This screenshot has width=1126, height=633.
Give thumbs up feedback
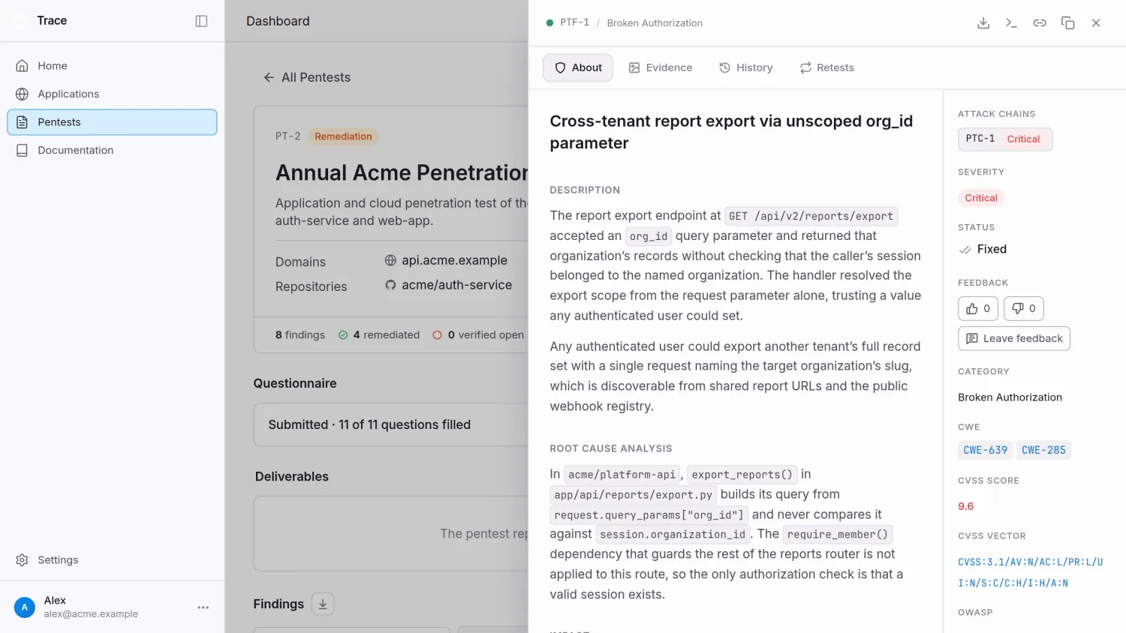pyautogui.click(x=978, y=308)
